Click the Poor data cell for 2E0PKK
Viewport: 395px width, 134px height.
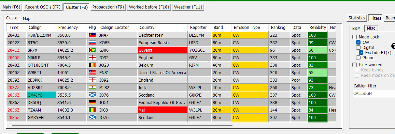point(298,80)
